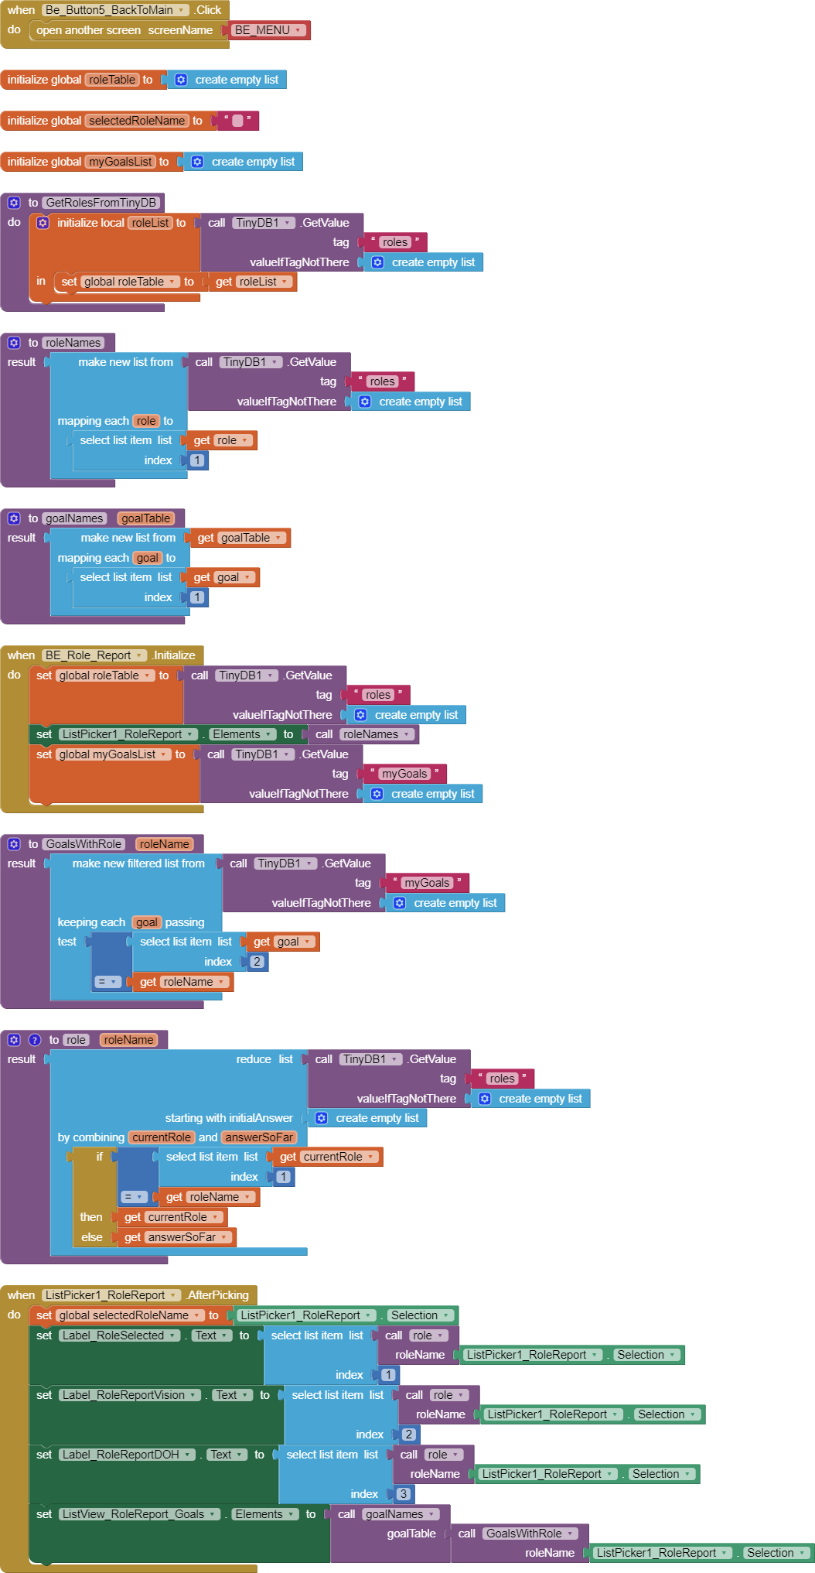Click the index number 2 in GoalsWithRole
Viewport: 815px width, 1573px height.
[257, 962]
